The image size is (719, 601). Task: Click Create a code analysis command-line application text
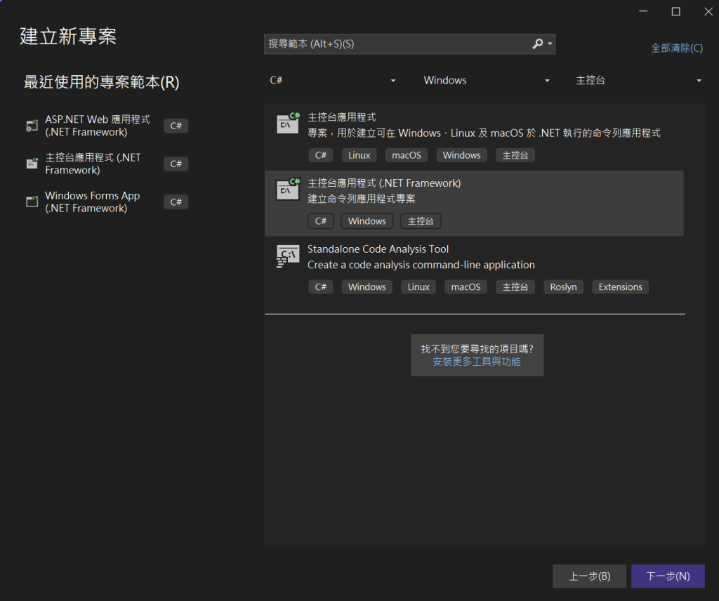421,265
